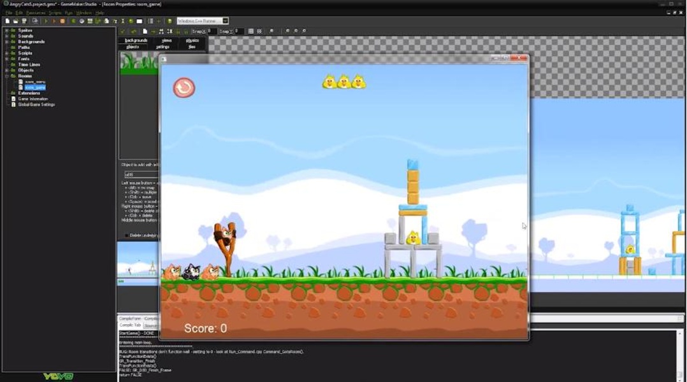Click the green Run game arrow icon

point(46,21)
